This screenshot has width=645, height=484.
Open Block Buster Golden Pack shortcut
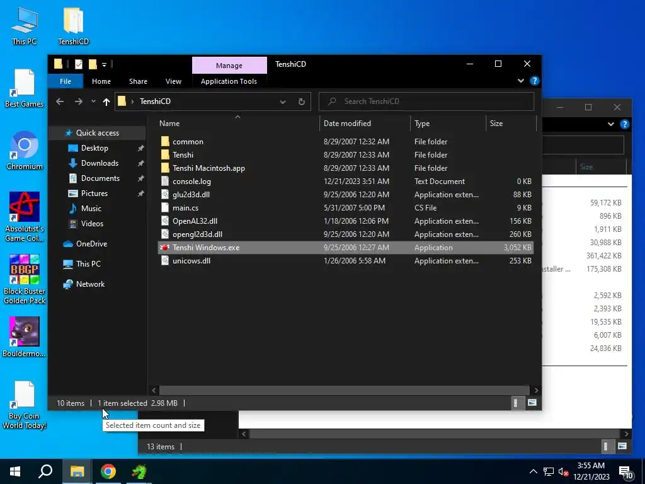[x=25, y=279]
